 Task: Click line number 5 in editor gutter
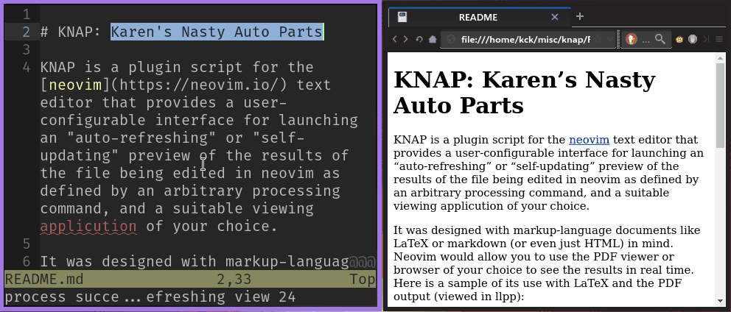point(26,244)
